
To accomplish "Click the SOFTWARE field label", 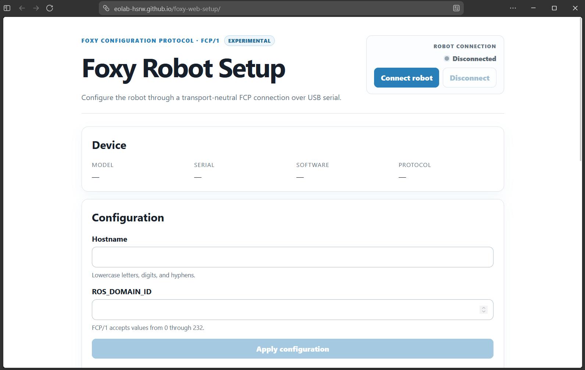I will coord(313,165).
